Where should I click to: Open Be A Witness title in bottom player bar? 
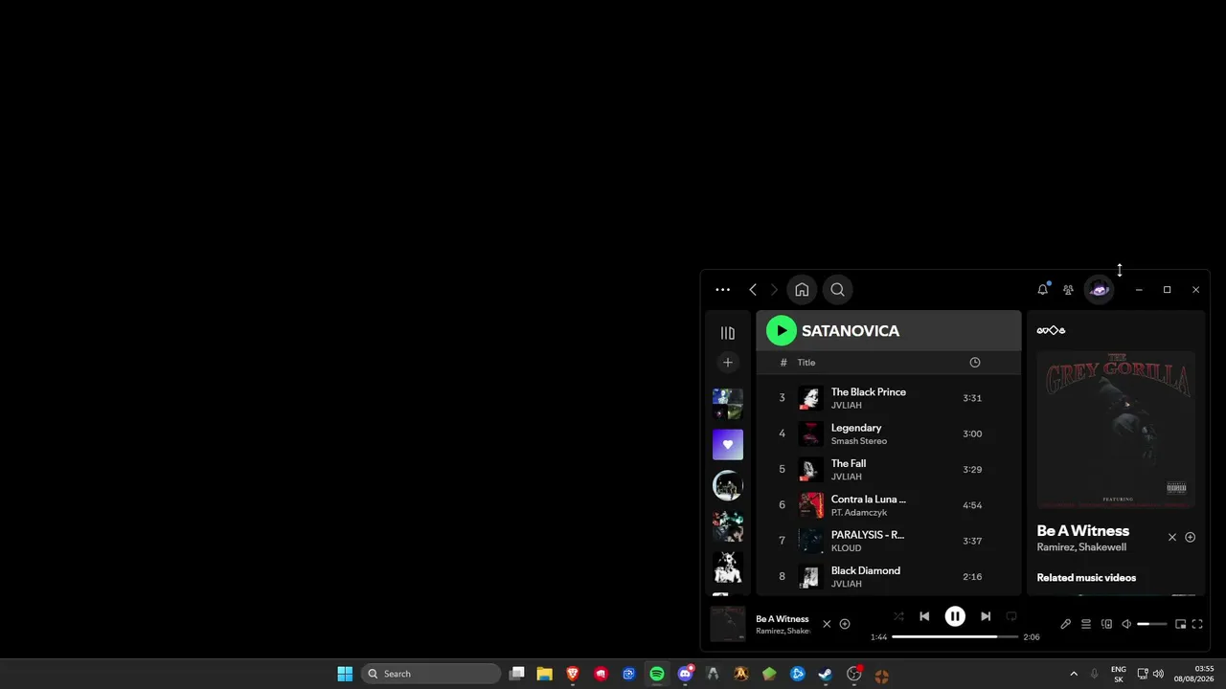[x=783, y=619]
